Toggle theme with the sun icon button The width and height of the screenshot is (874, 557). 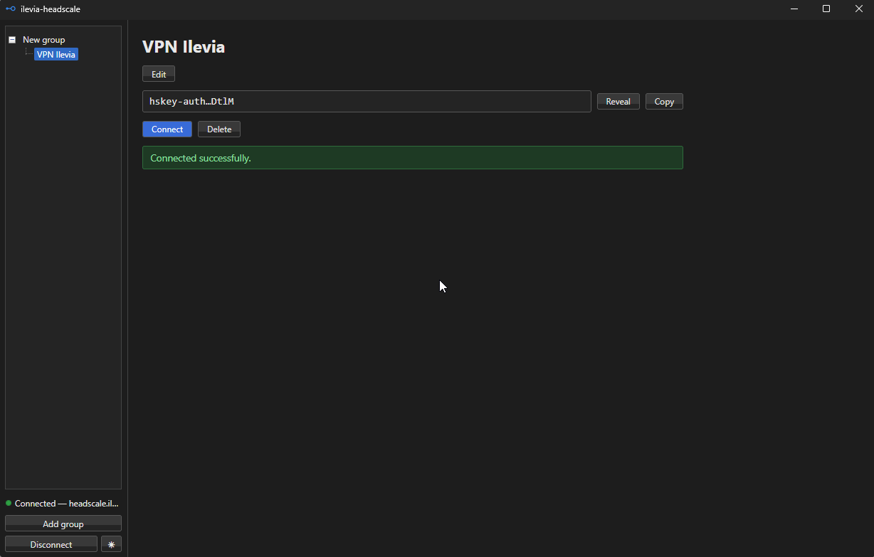tap(111, 544)
